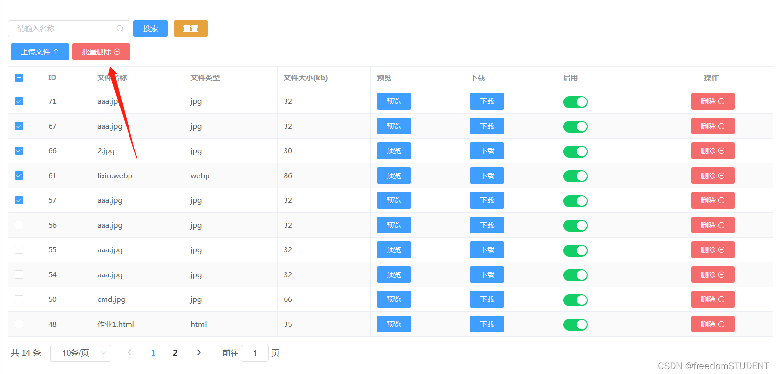Image resolution: width=776 pixels, height=374 pixels.
Task: Click the 上传文件 upload button
Action: click(x=40, y=51)
